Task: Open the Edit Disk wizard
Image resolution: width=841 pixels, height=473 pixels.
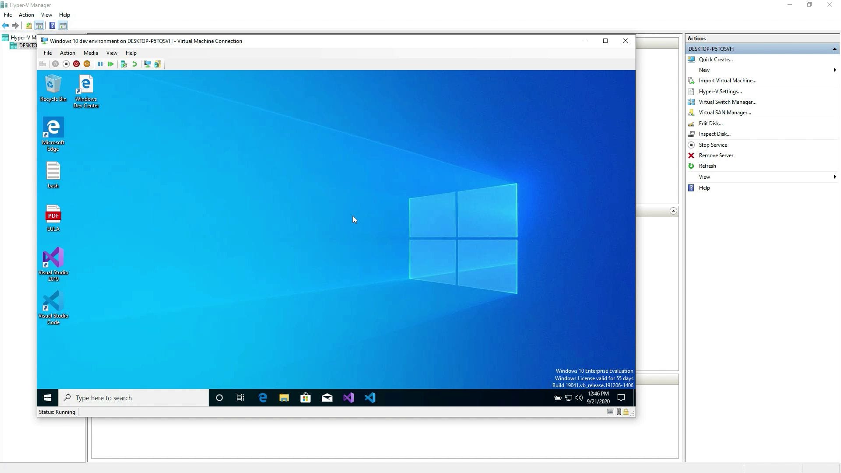Action: click(x=710, y=123)
